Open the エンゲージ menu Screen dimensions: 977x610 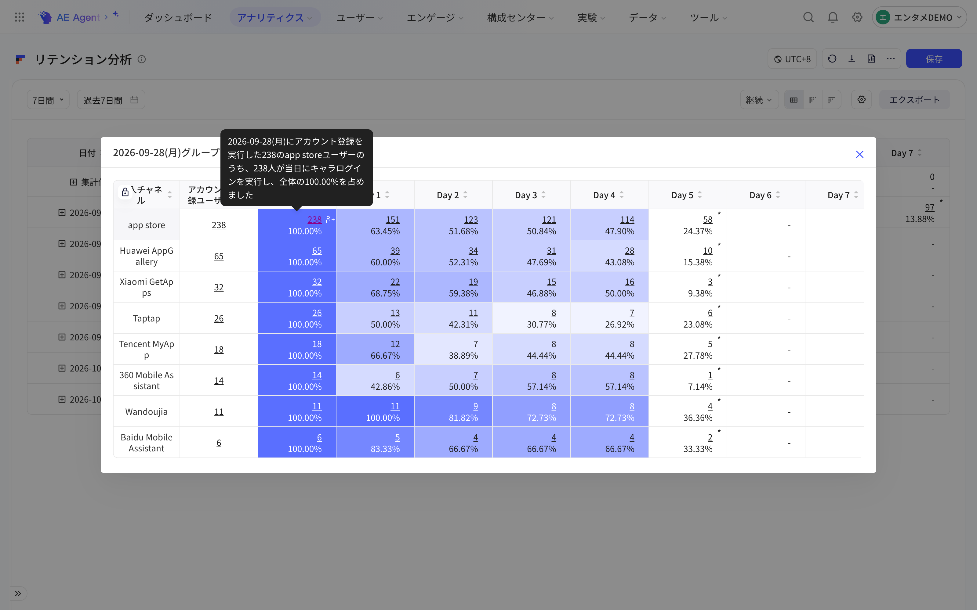pos(435,17)
